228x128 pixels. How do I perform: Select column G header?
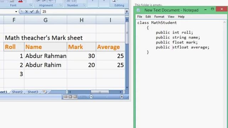[46, 20]
